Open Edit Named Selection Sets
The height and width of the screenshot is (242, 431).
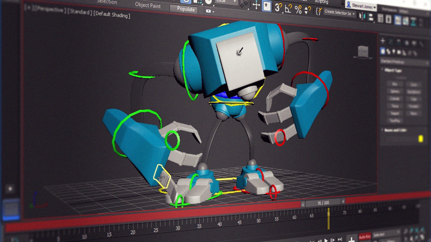tap(319, 11)
